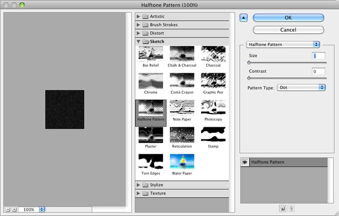The width and height of the screenshot is (339, 216).
Task: Open the zoom percentage dropdown
Action: 42,209
